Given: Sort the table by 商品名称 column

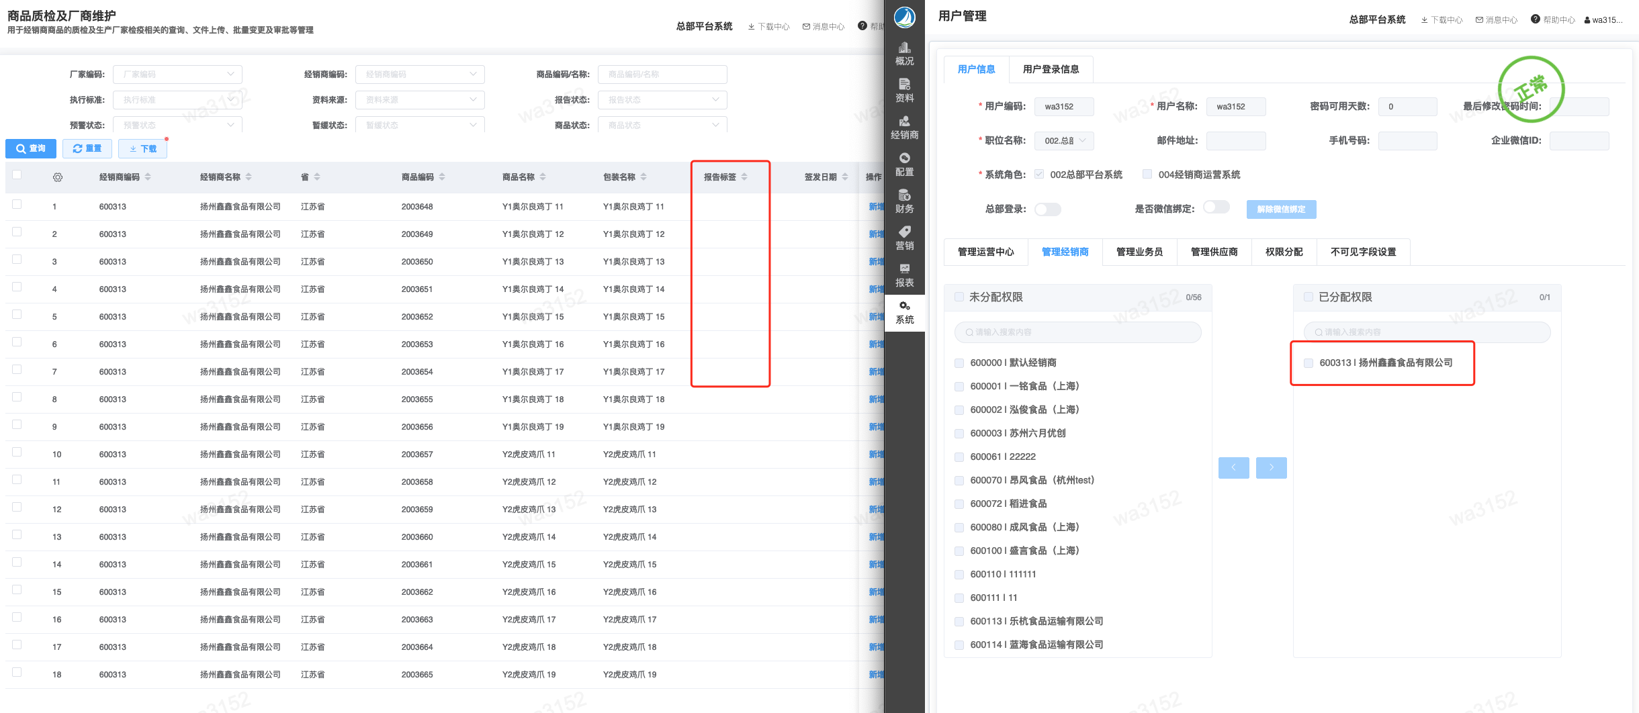Looking at the screenshot, I should pos(543,177).
